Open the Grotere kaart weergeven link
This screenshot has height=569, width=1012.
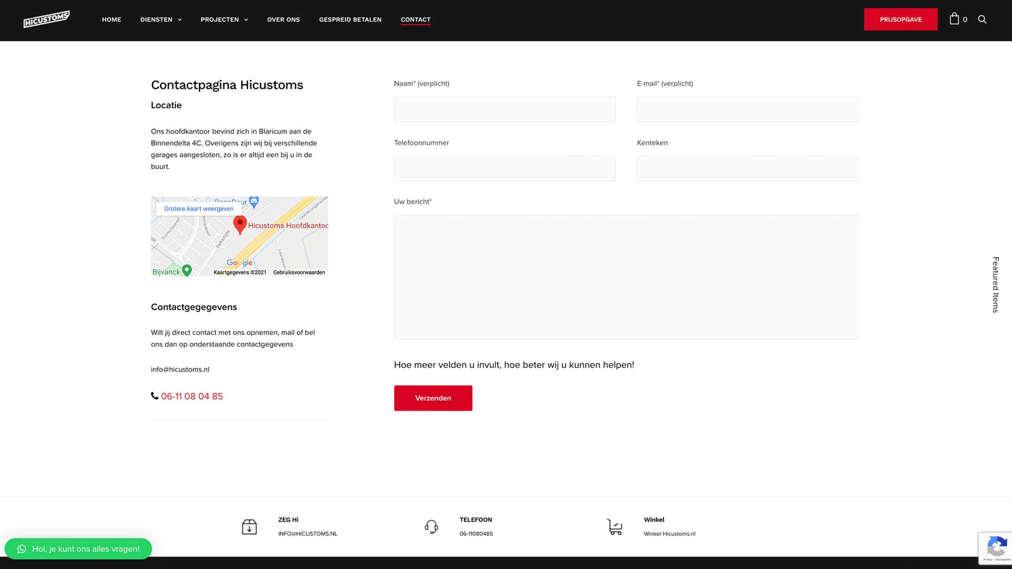point(199,209)
